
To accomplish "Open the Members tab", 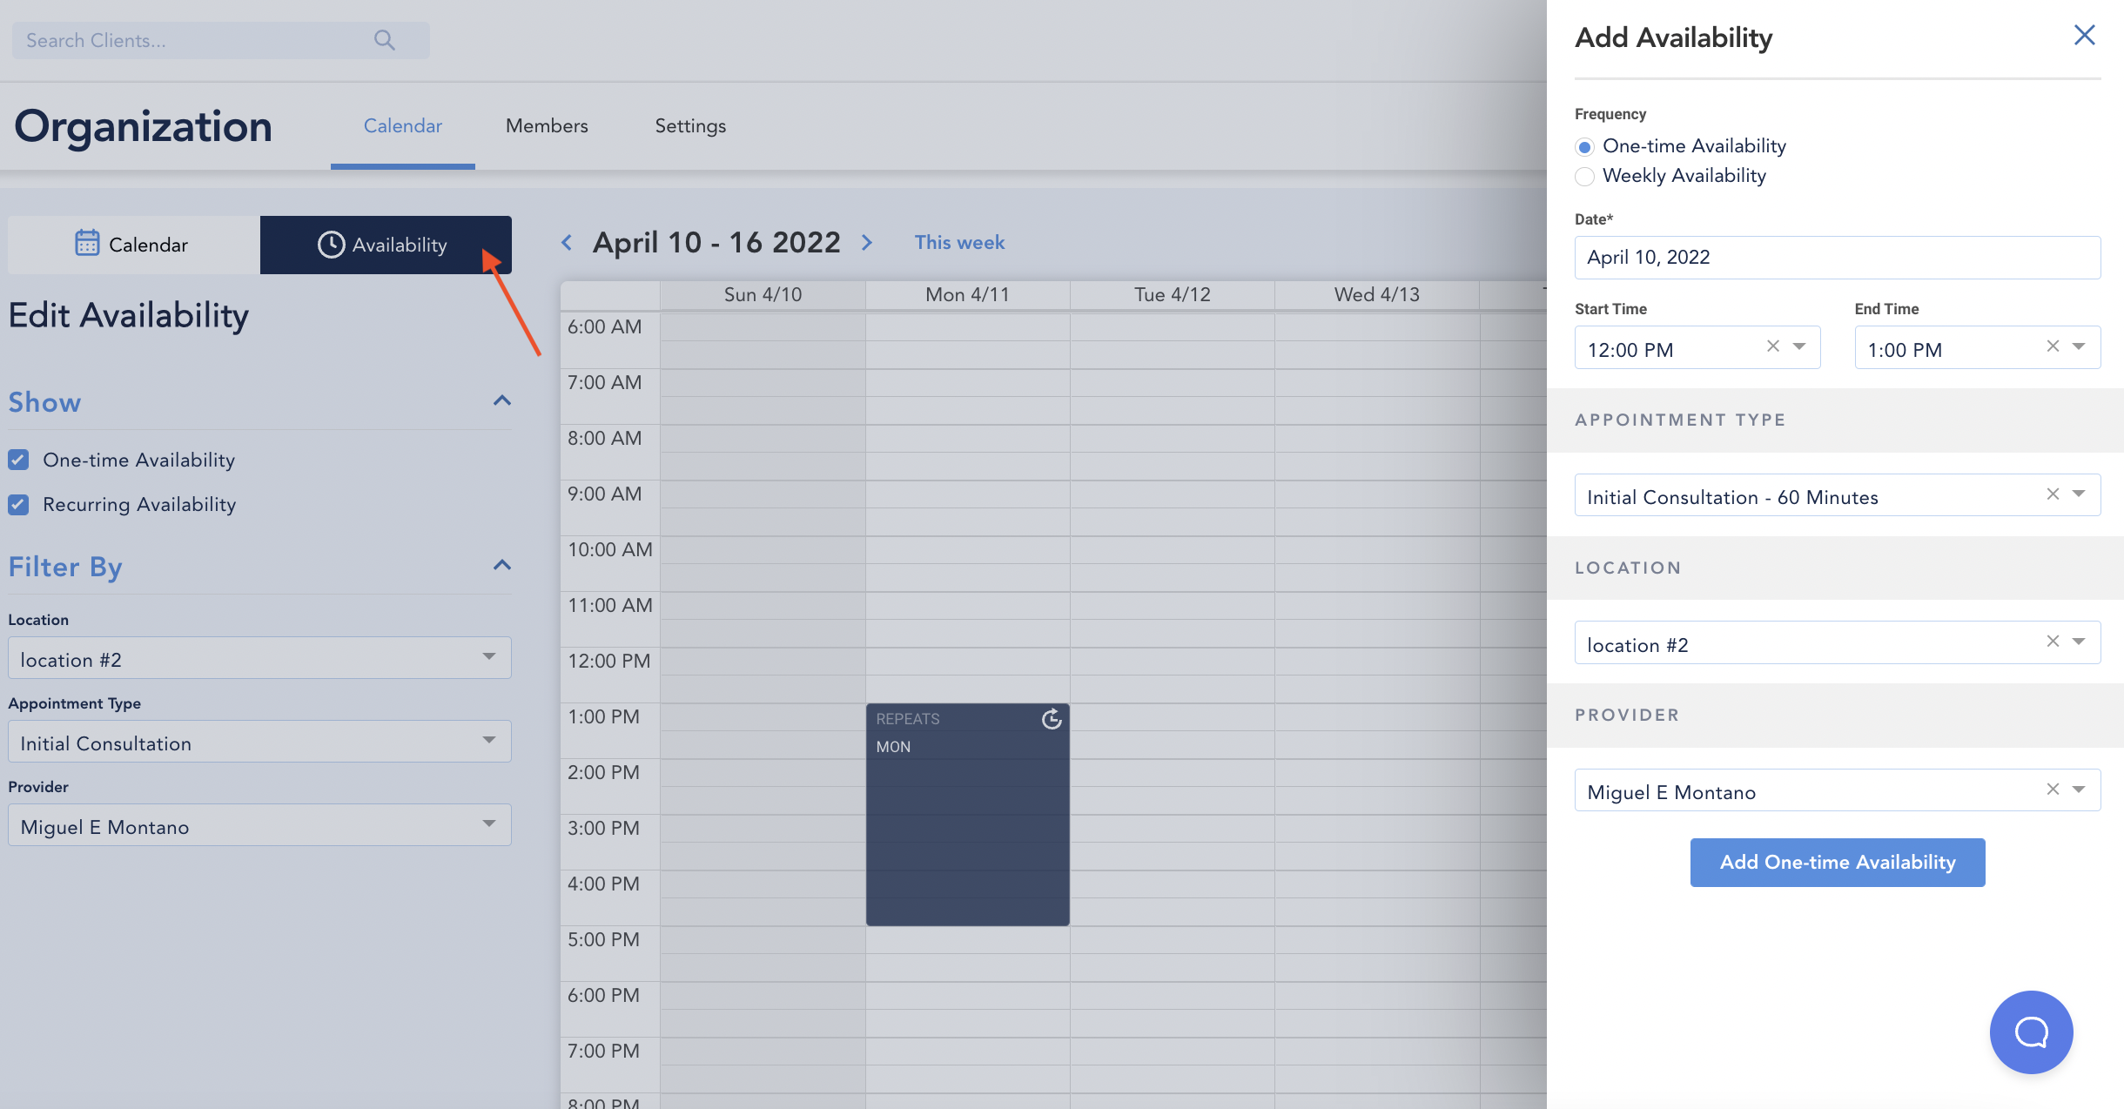I will pos(547,126).
